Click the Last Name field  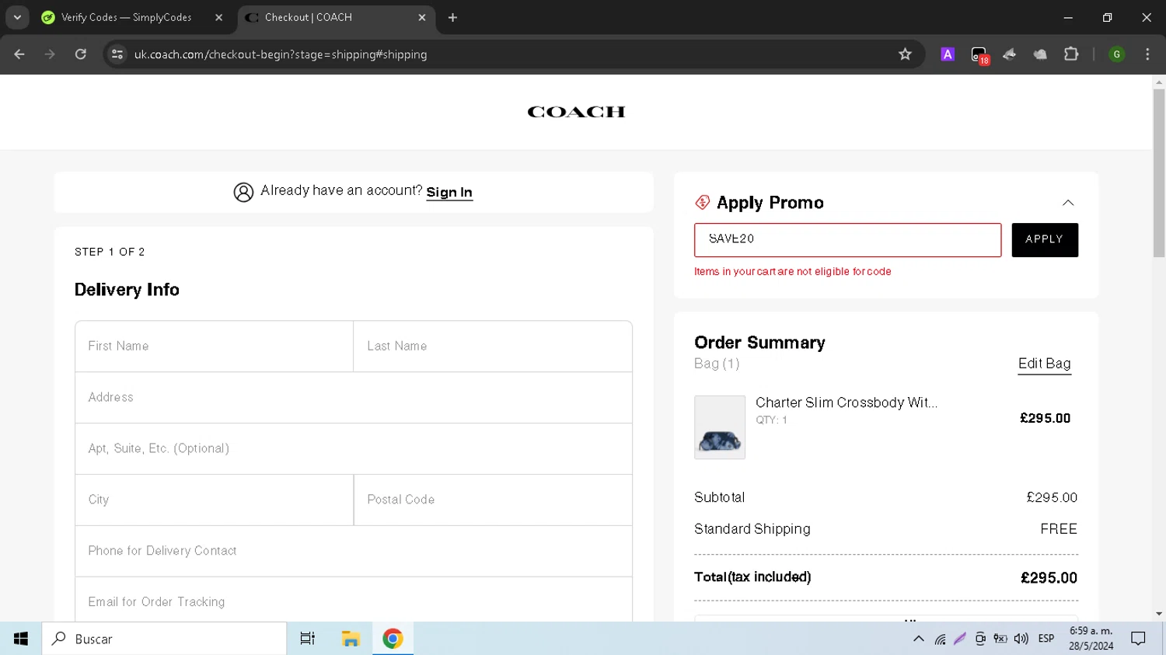point(493,347)
